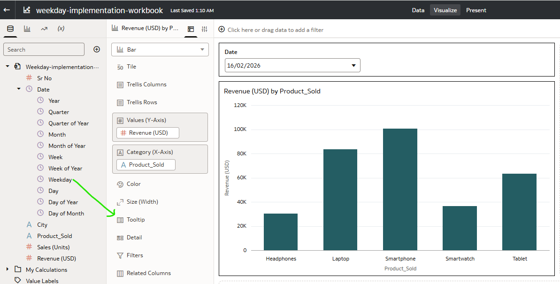Click the add data plus icon
The height and width of the screenshot is (284, 560).
97,49
